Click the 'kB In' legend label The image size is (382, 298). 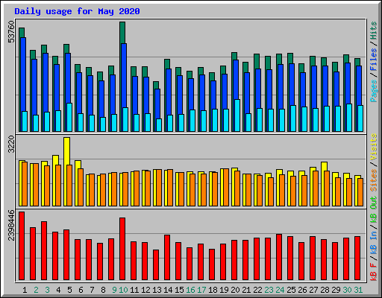pyautogui.click(x=374, y=242)
